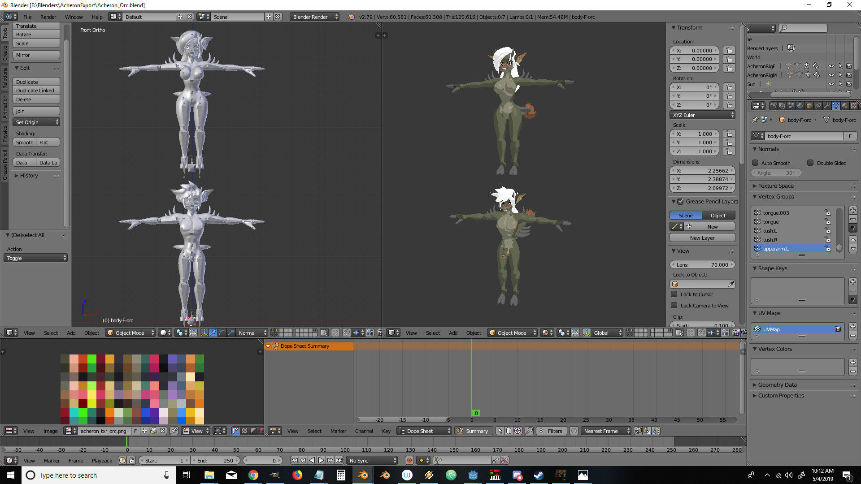Expand the Texture Space panel

click(x=776, y=186)
